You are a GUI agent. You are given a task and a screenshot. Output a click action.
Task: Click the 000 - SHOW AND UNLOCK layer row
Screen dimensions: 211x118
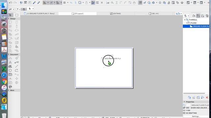coord(196,108)
